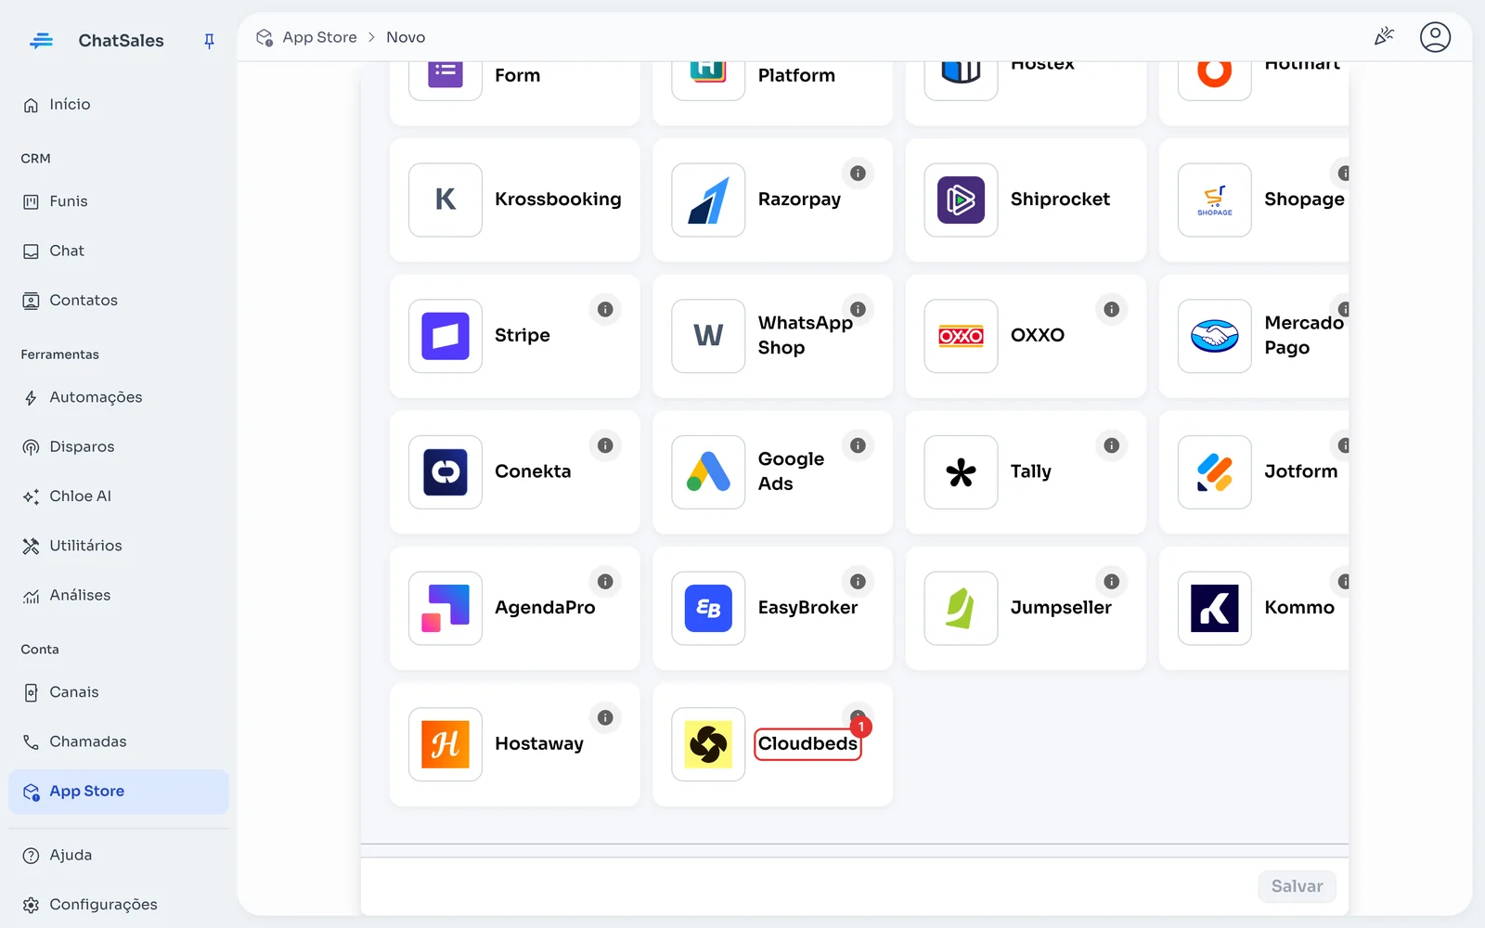The width and height of the screenshot is (1485, 928).
Task: Open the Contatos page
Action: (x=118, y=301)
